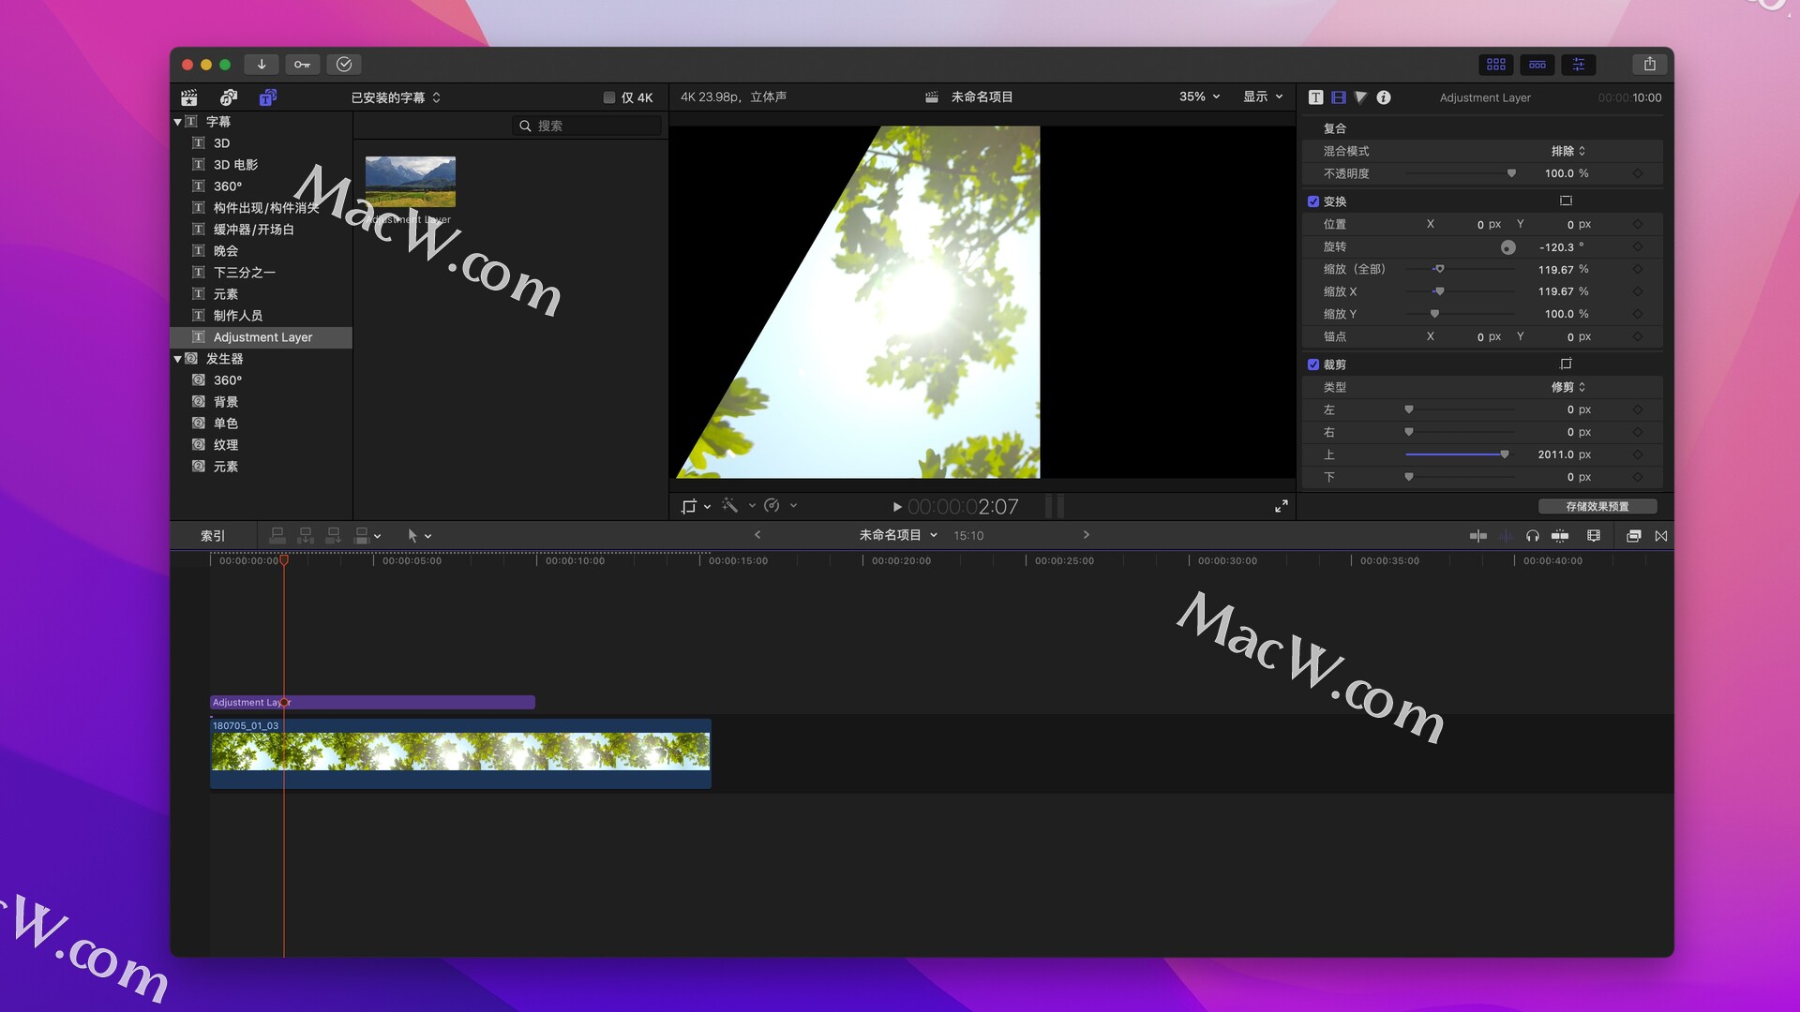Show the libraries sidebar icon

[x=189, y=97]
